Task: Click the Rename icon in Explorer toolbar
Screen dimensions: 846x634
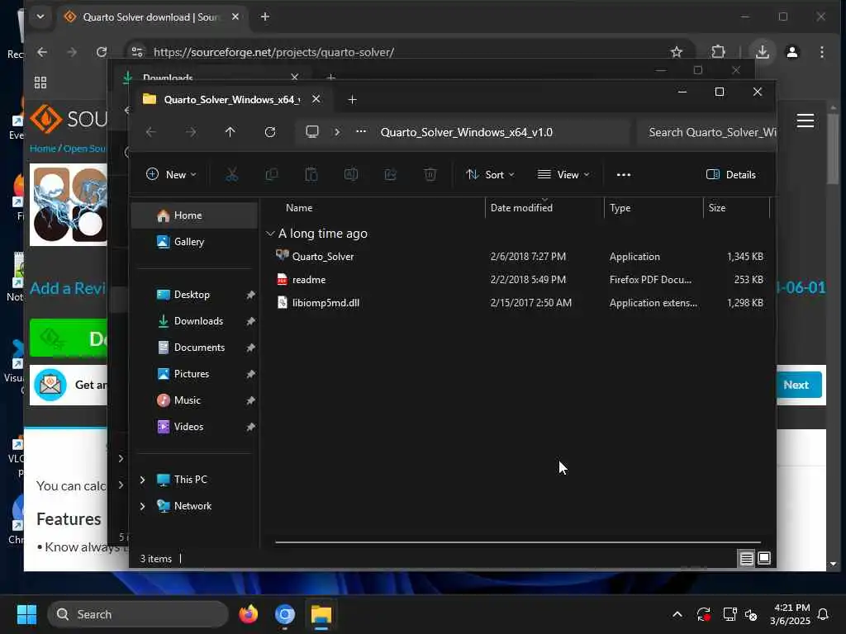Action: 350,175
